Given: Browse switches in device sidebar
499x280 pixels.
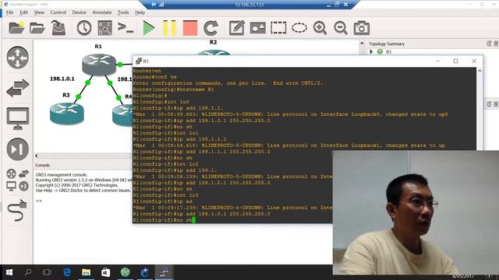Looking at the screenshot, I should click(x=17, y=88).
